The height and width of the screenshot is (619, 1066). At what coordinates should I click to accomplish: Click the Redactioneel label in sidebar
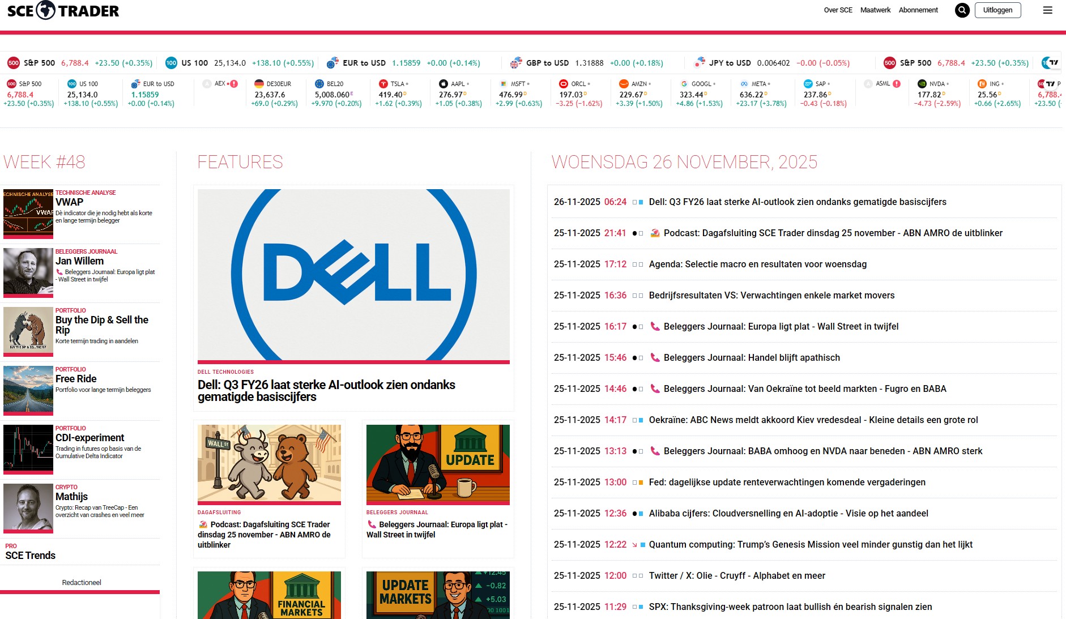82,582
